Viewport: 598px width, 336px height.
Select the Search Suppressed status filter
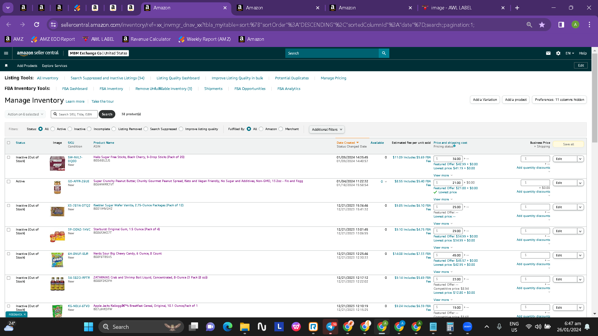[x=146, y=129]
